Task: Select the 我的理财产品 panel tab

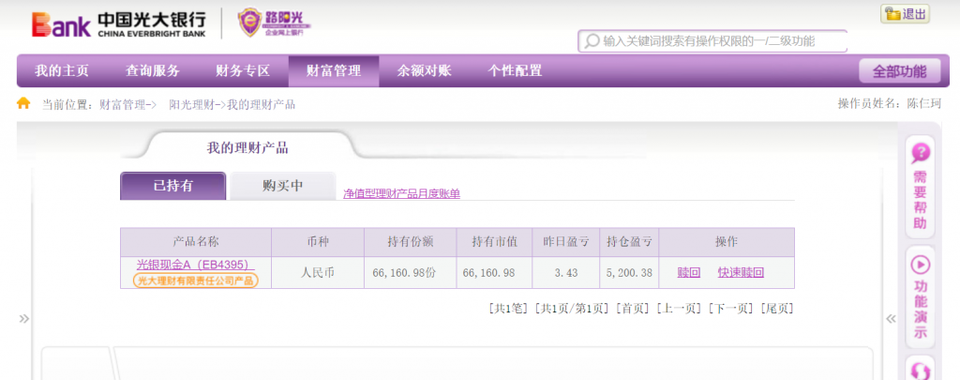Action: tap(247, 147)
